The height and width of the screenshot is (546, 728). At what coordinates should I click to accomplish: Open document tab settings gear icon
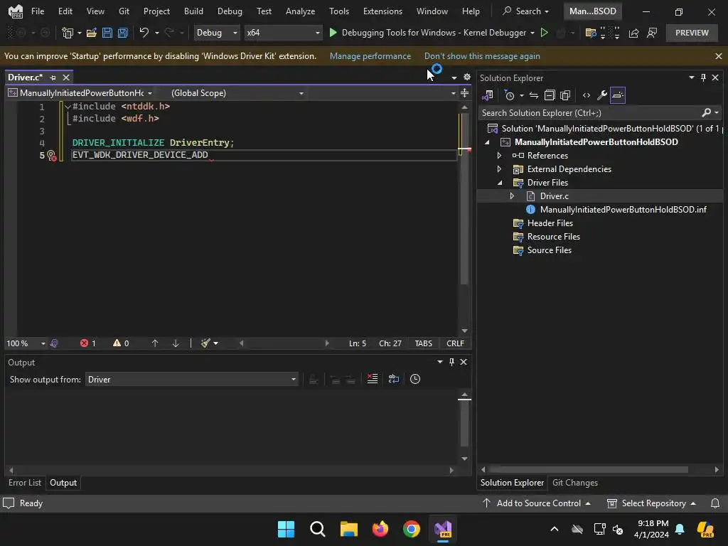pyautogui.click(x=467, y=77)
